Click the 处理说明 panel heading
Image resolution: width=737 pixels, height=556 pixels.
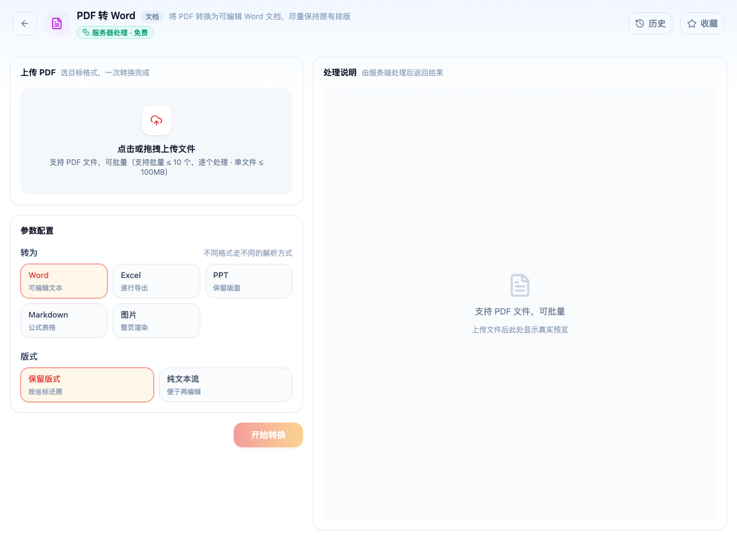coord(340,72)
